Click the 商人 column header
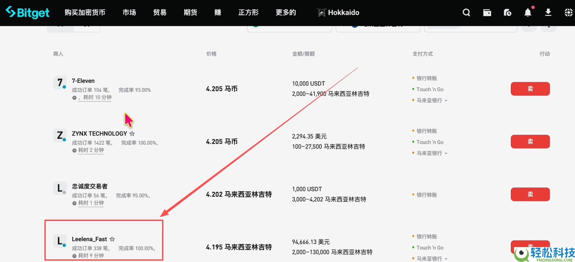Viewport: 575px width, 262px height. [x=58, y=54]
